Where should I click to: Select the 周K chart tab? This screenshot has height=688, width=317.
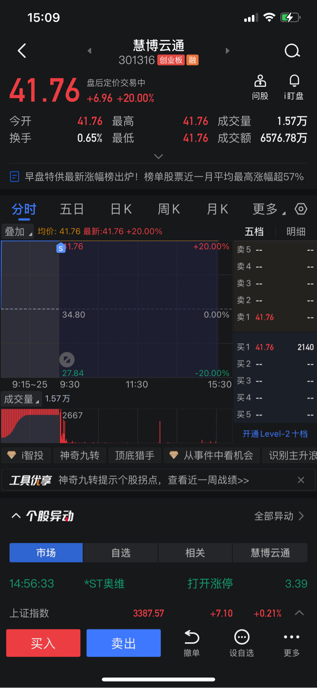[169, 209]
